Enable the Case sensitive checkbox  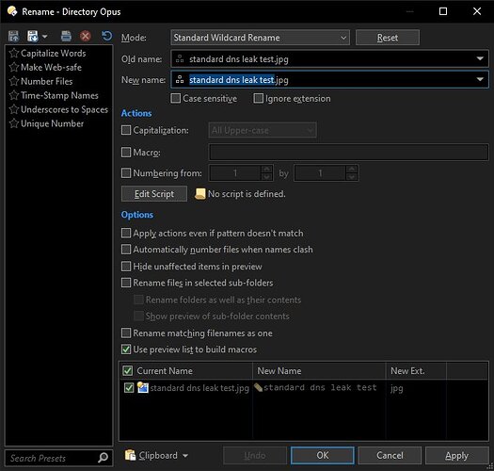click(x=175, y=98)
